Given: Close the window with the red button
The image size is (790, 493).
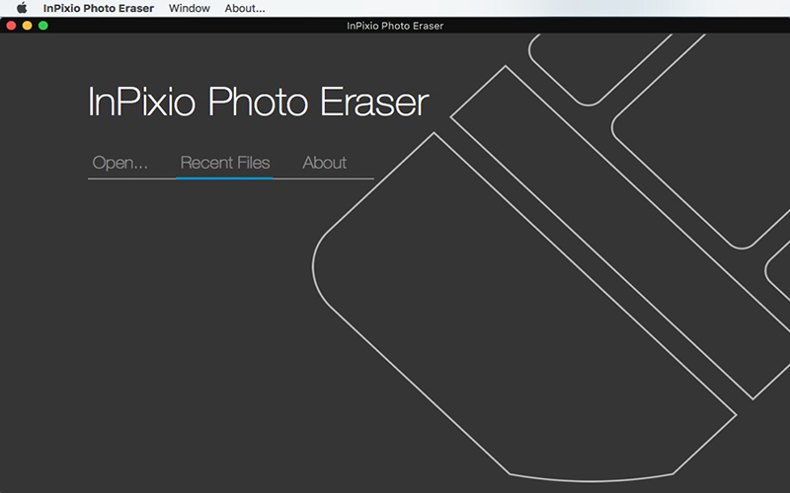Looking at the screenshot, I should pyautogui.click(x=12, y=26).
